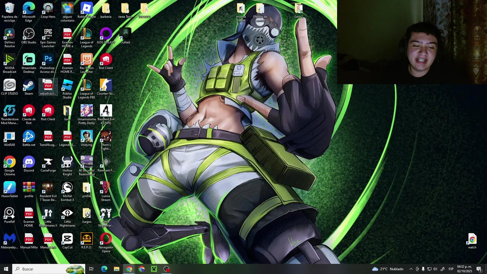This screenshot has height=274, width=487.
Task: Select the watch Chrome file icon
Action: (x=472, y=241)
